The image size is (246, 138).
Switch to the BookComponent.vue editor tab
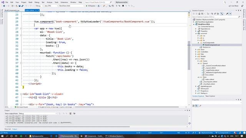click(x=12, y=10)
